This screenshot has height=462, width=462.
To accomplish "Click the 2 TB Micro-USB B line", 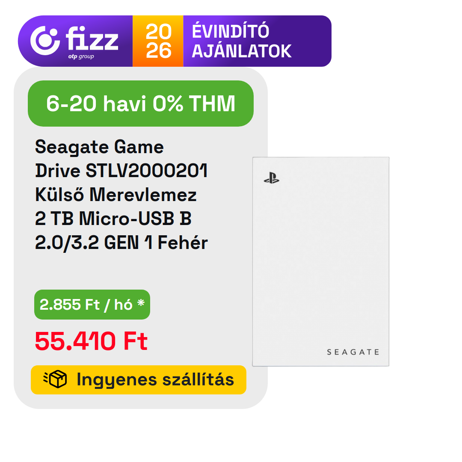I will (x=113, y=219).
